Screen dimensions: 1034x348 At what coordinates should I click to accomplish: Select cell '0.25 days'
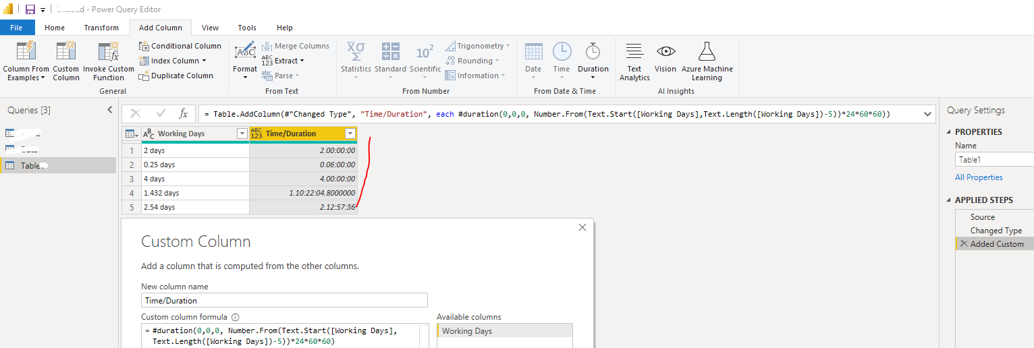click(x=195, y=165)
